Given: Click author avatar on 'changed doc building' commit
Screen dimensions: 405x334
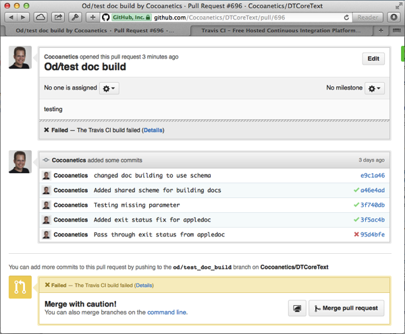Looking at the screenshot, I should (x=46, y=176).
